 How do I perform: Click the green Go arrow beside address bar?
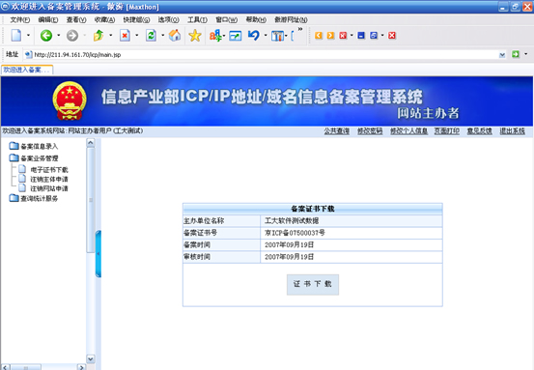(x=516, y=54)
